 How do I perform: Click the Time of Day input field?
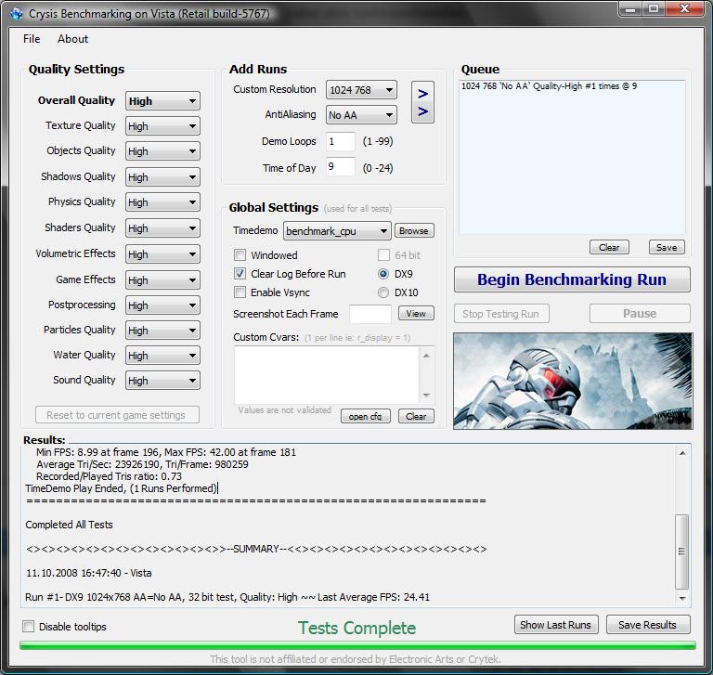tap(340, 167)
